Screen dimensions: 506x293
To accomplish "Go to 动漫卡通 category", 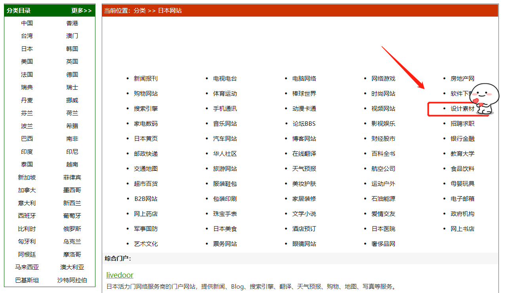I will [304, 109].
